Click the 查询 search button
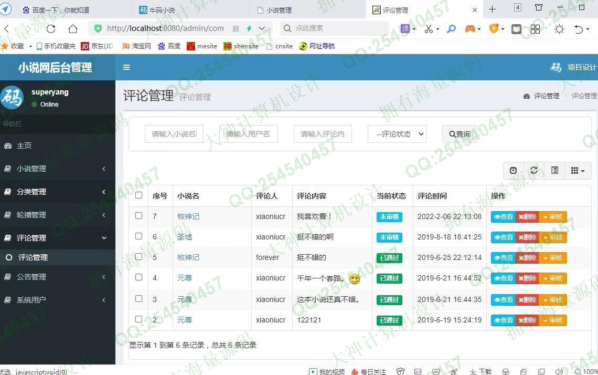 [x=460, y=134]
